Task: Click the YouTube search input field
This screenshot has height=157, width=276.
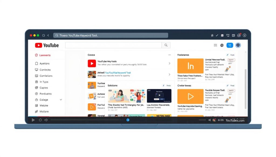Action: 113,45
